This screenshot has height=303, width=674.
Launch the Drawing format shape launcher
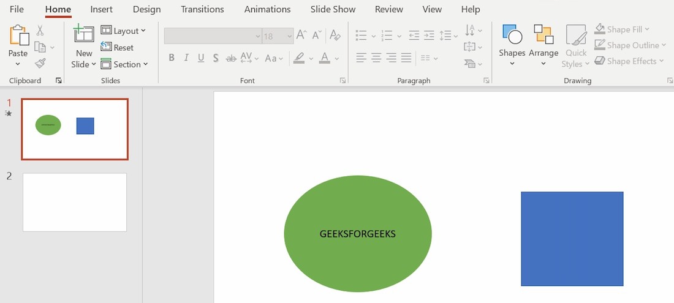(x=670, y=80)
